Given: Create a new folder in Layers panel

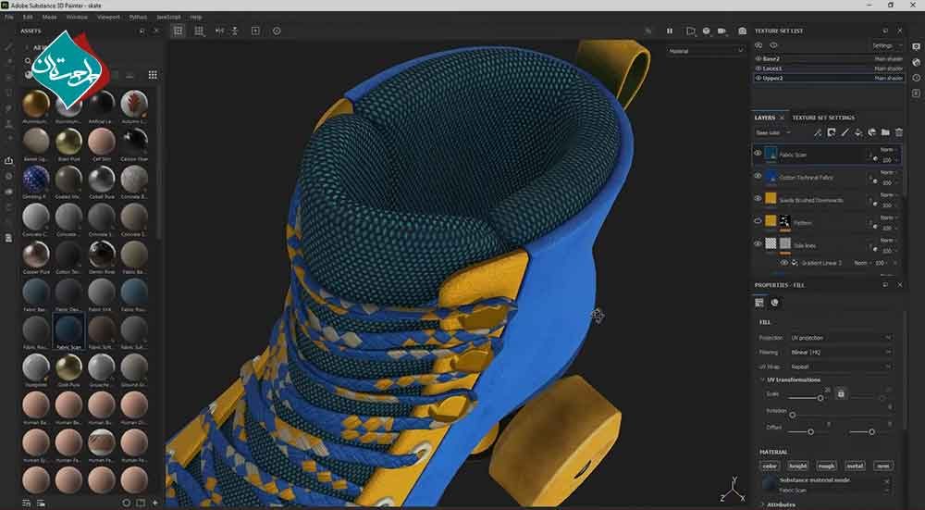Looking at the screenshot, I should (x=885, y=132).
